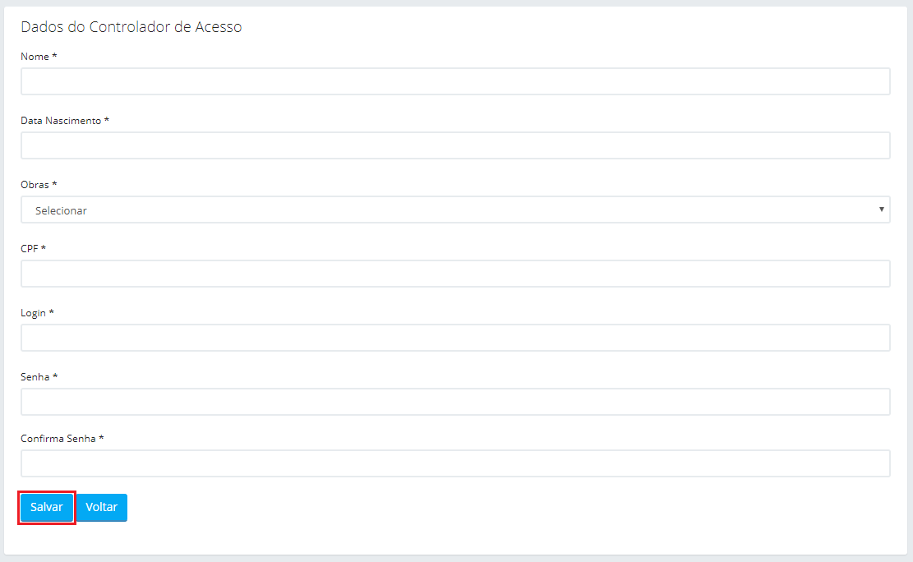The height and width of the screenshot is (562, 913).
Task: Select the 'Selecionar' placeholder text
Action: (61, 211)
